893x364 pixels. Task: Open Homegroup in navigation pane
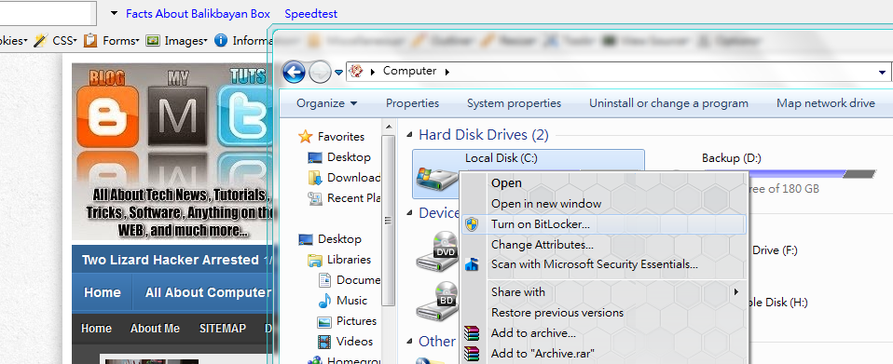click(353, 360)
